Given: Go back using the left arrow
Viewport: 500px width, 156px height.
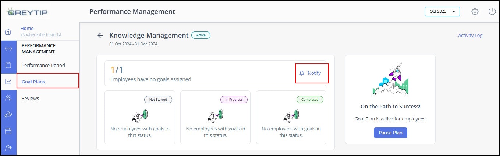Looking at the screenshot, I should (100, 36).
